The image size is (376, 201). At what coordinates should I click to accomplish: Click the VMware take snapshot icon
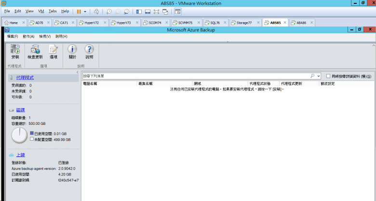click(109, 11)
